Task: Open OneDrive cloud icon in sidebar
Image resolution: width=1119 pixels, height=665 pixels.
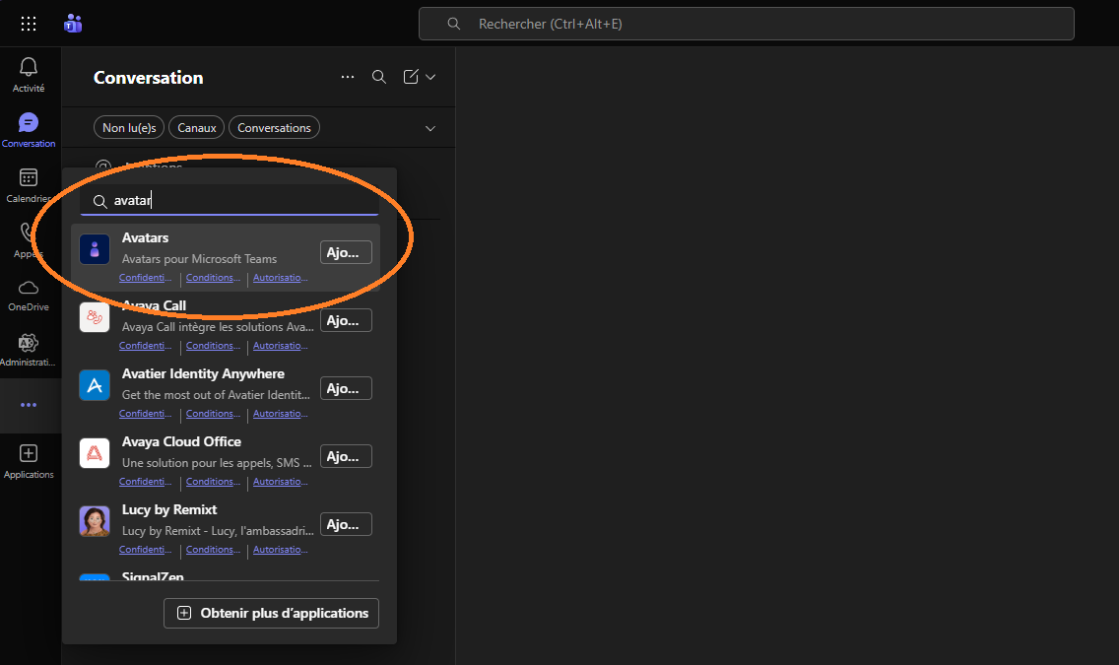Action: pyautogui.click(x=29, y=288)
